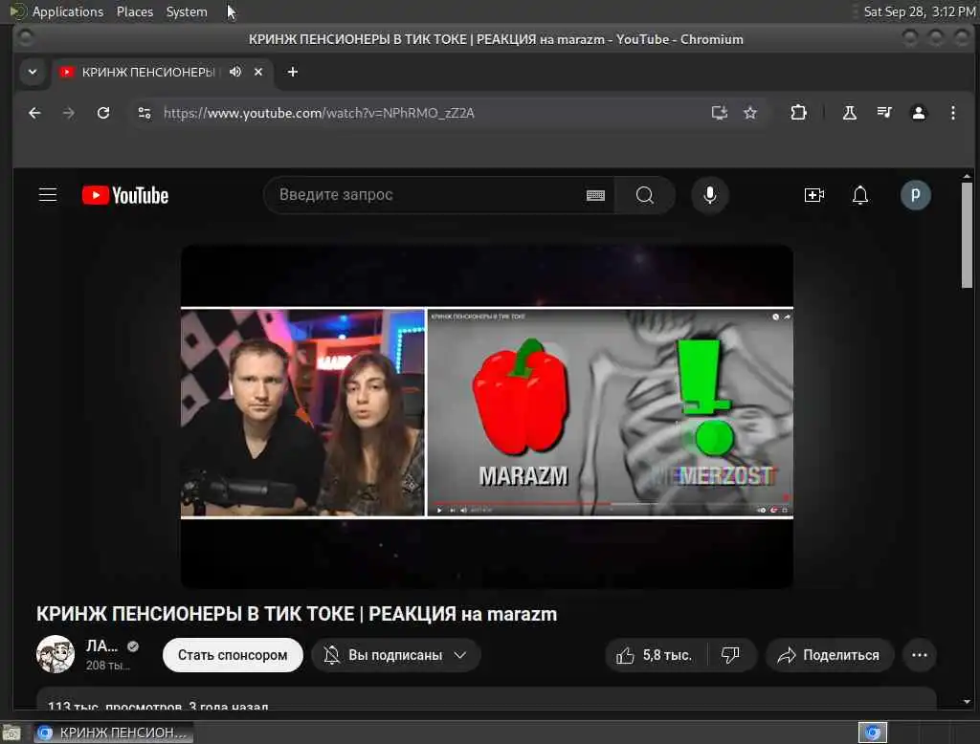
Task: Reload the YouTube page
Action: (103, 113)
